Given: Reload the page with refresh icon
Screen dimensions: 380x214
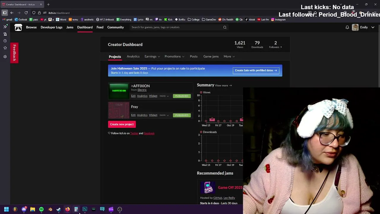Looking at the screenshot, I should (x=26, y=13).
